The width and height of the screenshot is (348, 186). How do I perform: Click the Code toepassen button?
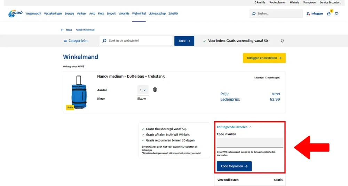[x=234, y=166]
